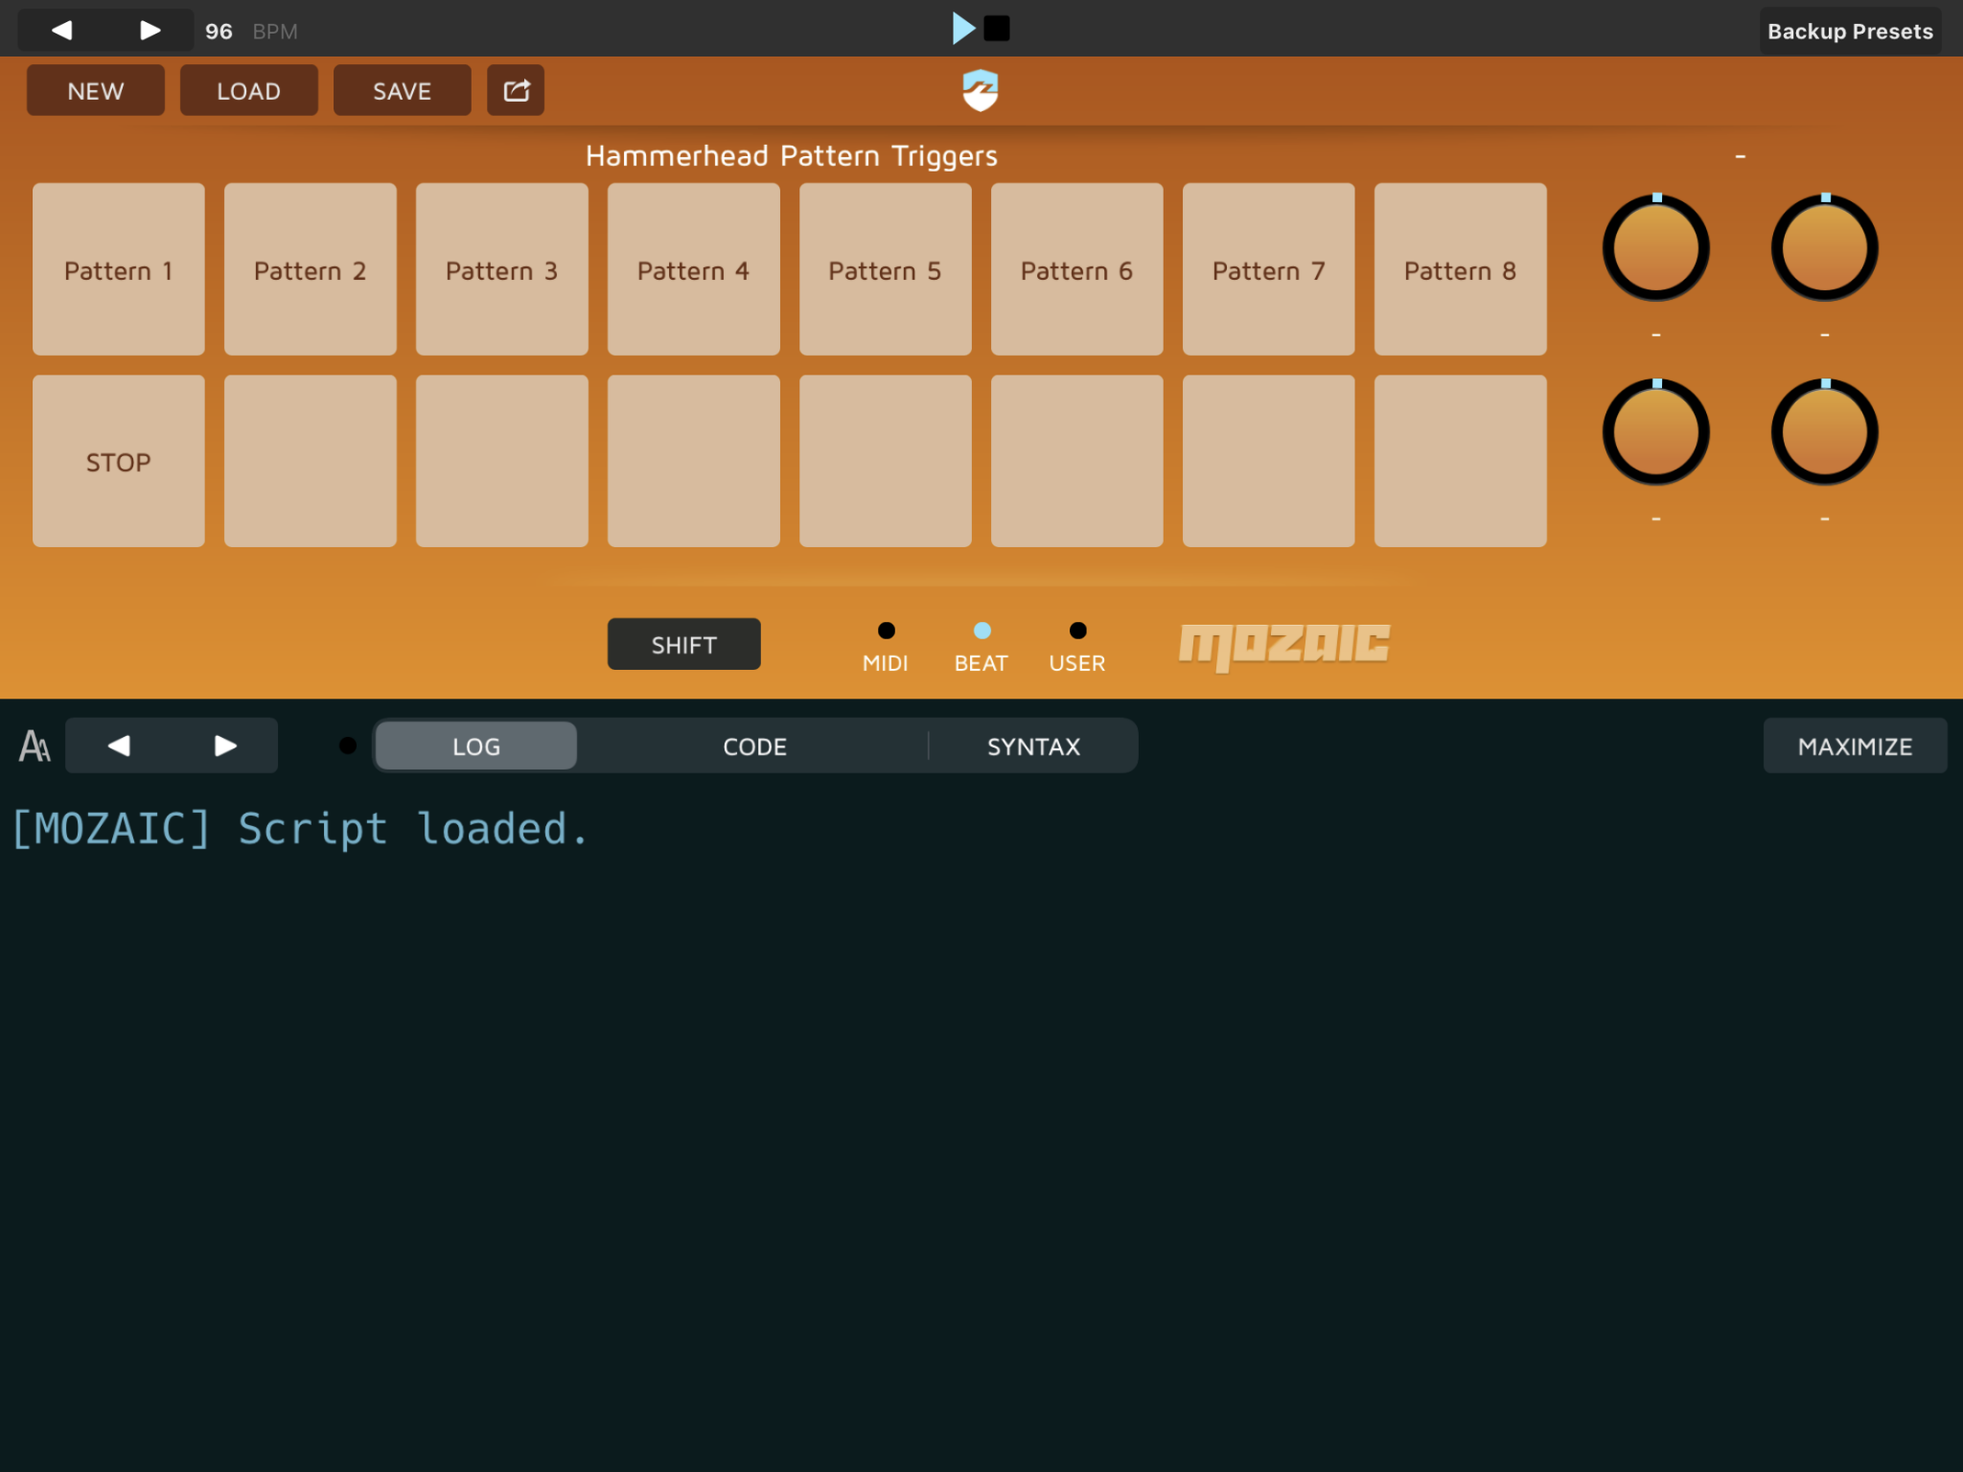Click the NEW button
1963x1472 pixels.
(96, 91)
